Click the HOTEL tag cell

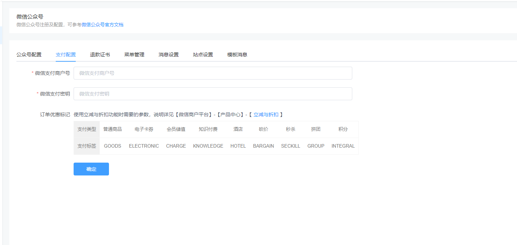coord(238,146)
